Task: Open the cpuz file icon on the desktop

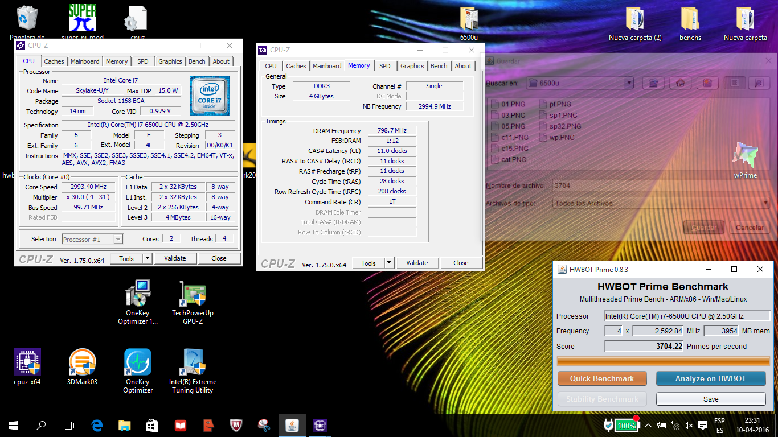Action: click(136, 18)
